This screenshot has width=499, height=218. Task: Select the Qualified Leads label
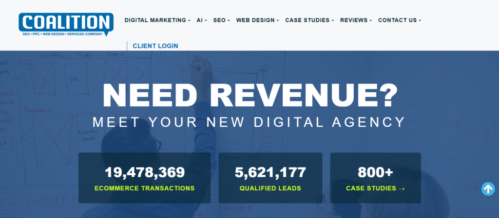(270, 188)
